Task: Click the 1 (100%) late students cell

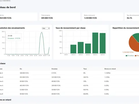Action: pyautogui.click(x=107, y=73)
